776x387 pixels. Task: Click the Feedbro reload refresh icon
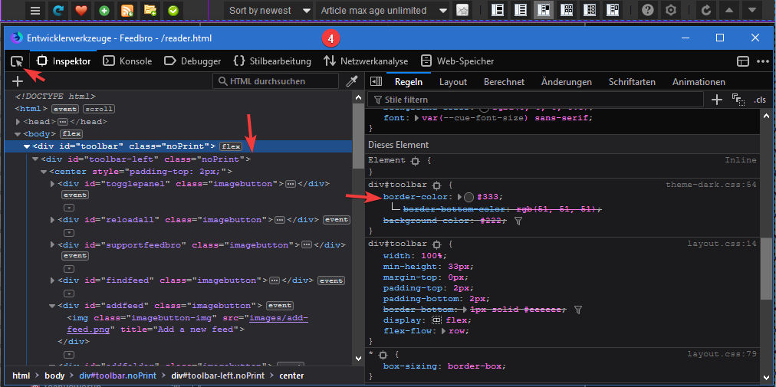pyautogui.click(x=58, y=11)
